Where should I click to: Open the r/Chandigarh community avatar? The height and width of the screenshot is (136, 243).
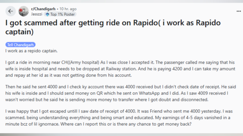[24, 11]
